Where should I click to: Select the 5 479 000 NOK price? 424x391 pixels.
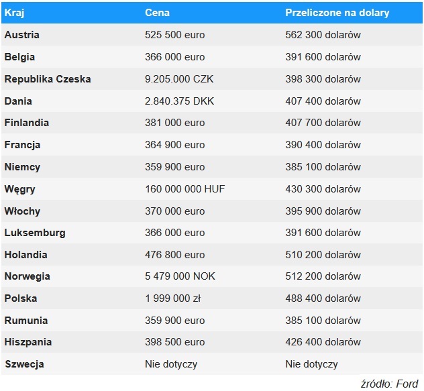coord(180,276)
